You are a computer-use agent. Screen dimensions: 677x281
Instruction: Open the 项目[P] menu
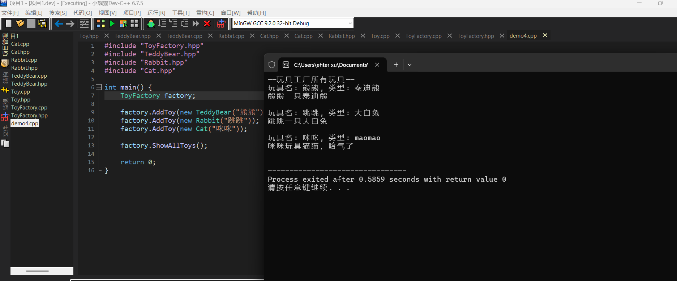pyautogui.click(x=132, y=13)
